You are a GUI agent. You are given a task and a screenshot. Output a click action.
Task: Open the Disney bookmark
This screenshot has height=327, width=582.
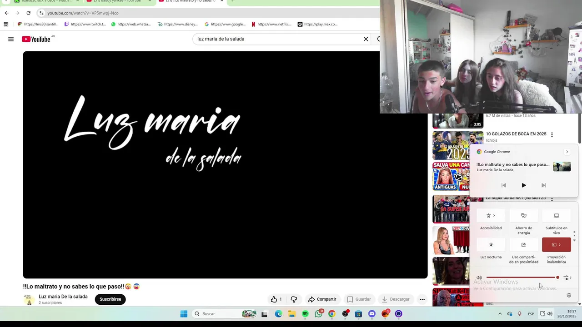(178, 24)
